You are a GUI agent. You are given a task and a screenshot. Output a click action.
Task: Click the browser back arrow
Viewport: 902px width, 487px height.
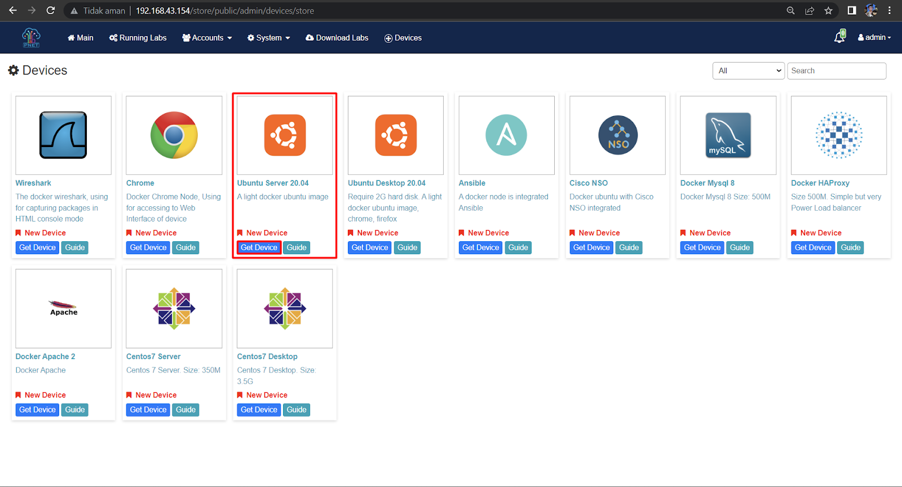coord(12,10)
